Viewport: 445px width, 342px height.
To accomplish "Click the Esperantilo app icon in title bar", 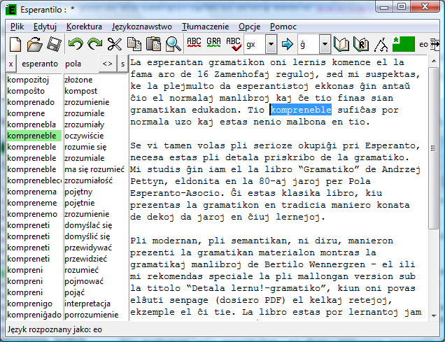I will (11, 10).
